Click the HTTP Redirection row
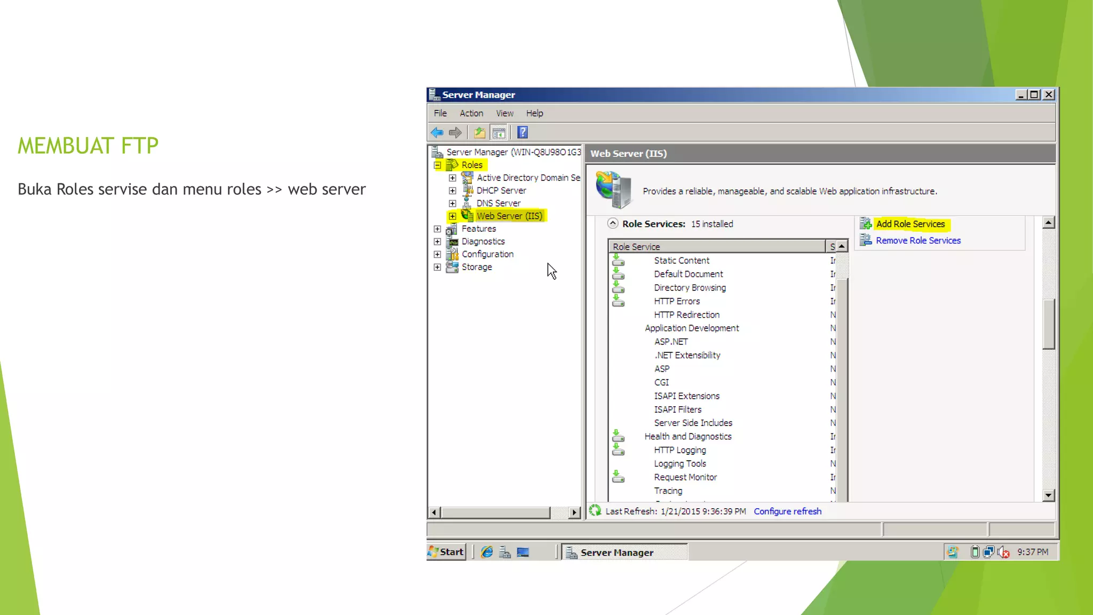Screen dimensions: 1093x615 click(x=723, y=314)
